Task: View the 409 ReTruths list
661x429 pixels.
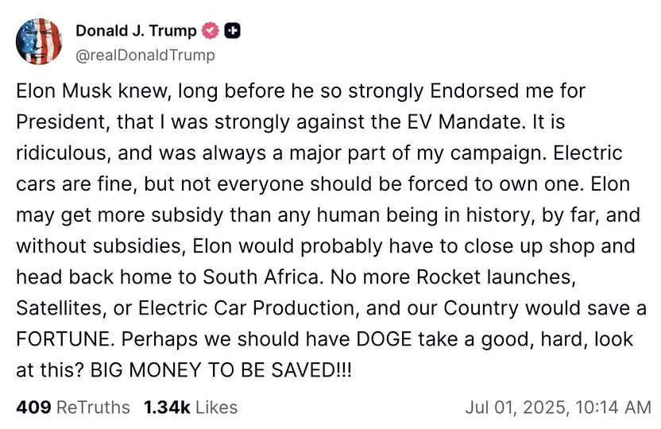Action: pyautogui.click(x=72, y=408)
